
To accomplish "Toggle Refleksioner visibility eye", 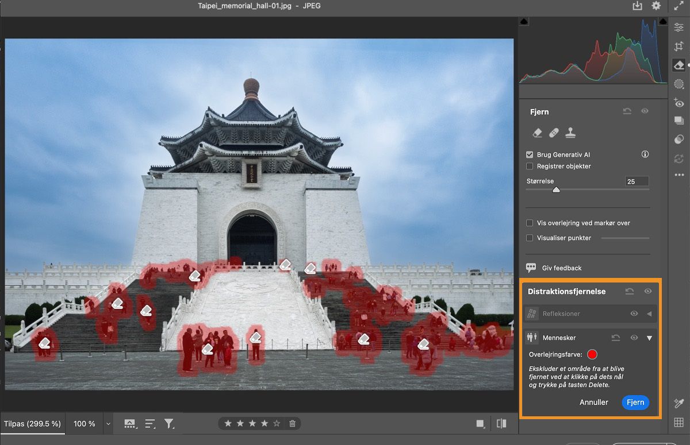I will (x=634, y=314).
